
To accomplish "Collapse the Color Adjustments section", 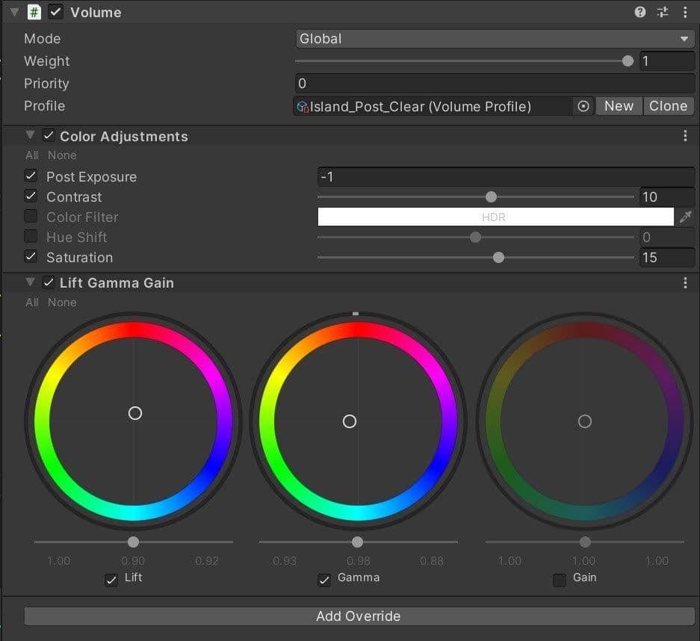I will coord(28,135).
